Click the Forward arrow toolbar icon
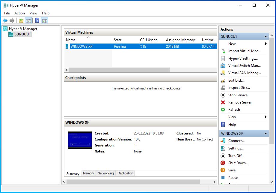This screenshot has height=193, width=276. [12, 21]
